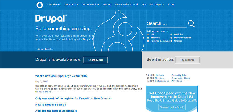
Task: Focus the Search text field
Action: point(166,24)
